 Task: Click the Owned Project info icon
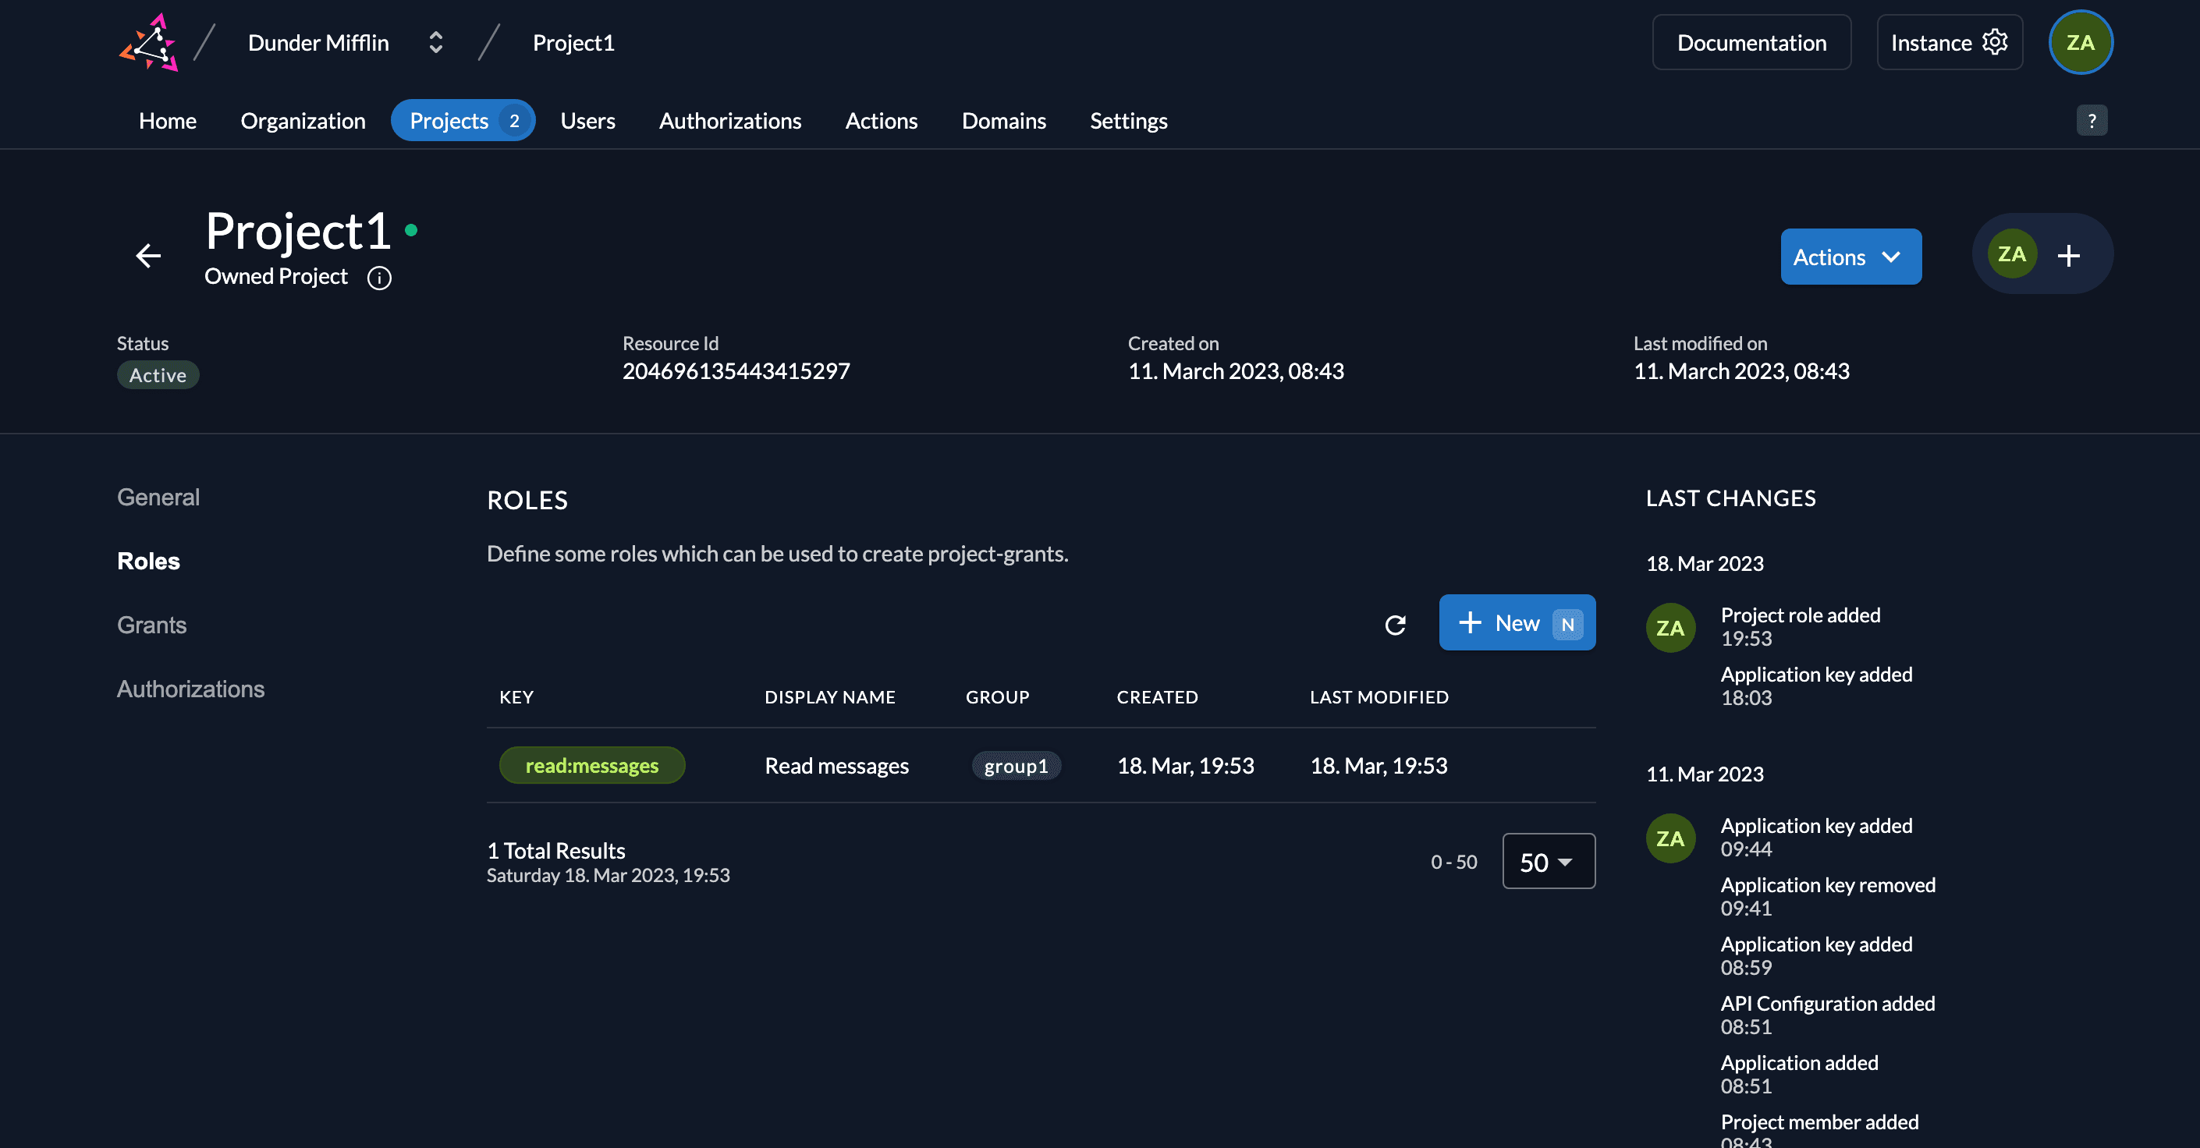(x=379, y=278)
